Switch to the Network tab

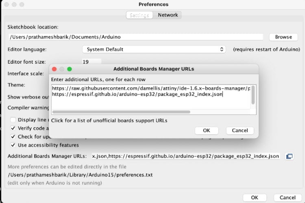pyautogui.click(x=168, y=15)
